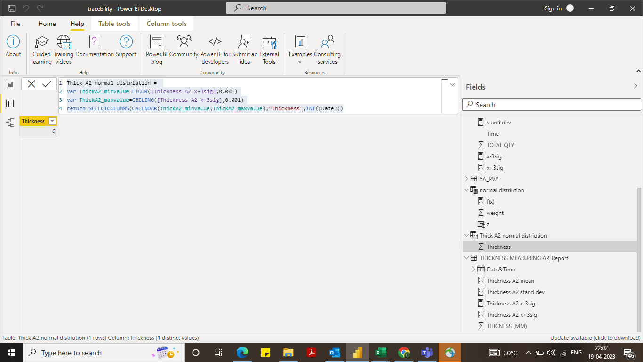Click Submit an idea
Viewport: 643px width, 362px height.
pyautogui.click(x=245, y=49)
